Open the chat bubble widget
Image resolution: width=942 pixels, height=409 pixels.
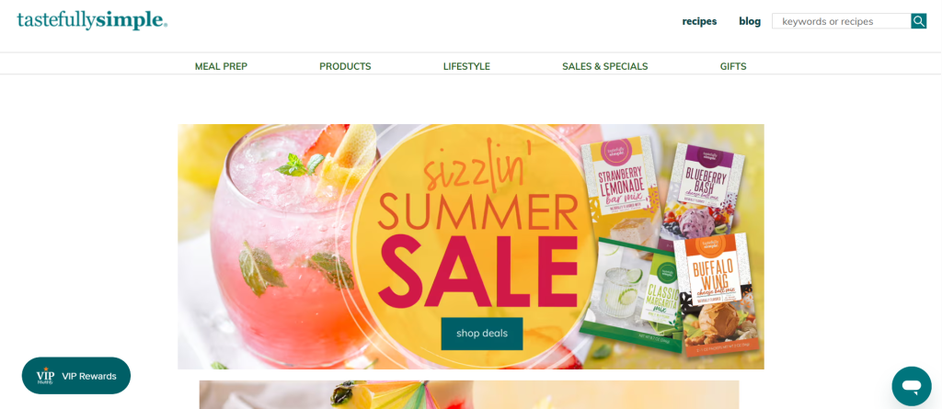(912, 386)
